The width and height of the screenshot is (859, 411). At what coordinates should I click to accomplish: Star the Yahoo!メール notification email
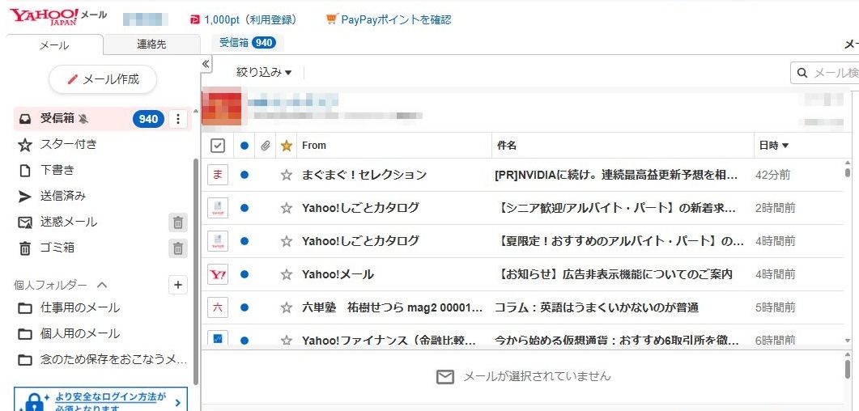pyautogui.click(x=286, y=274)
